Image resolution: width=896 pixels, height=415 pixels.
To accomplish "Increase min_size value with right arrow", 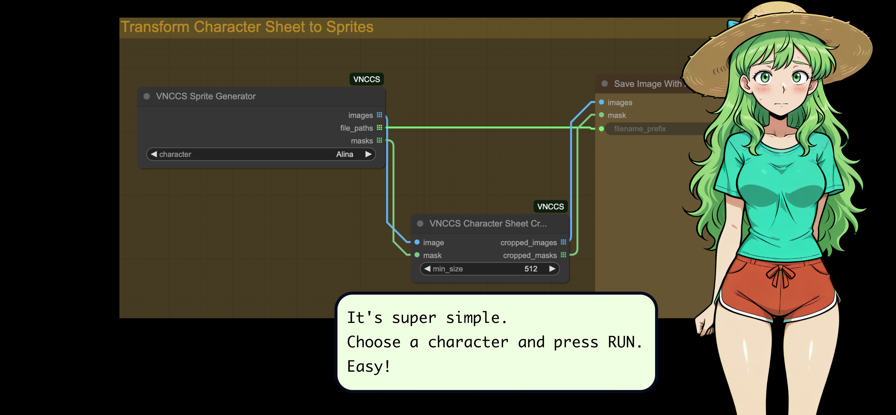I will 552,269.
